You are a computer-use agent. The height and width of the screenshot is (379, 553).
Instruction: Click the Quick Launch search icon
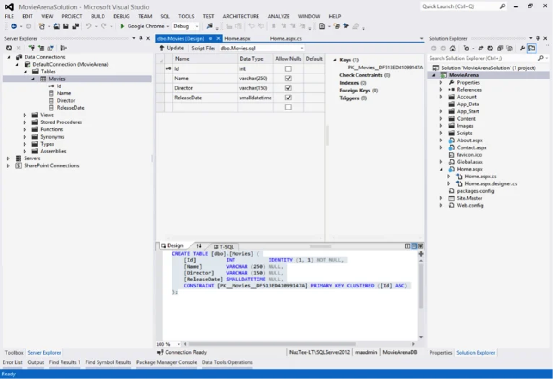(x=503, y=6)
